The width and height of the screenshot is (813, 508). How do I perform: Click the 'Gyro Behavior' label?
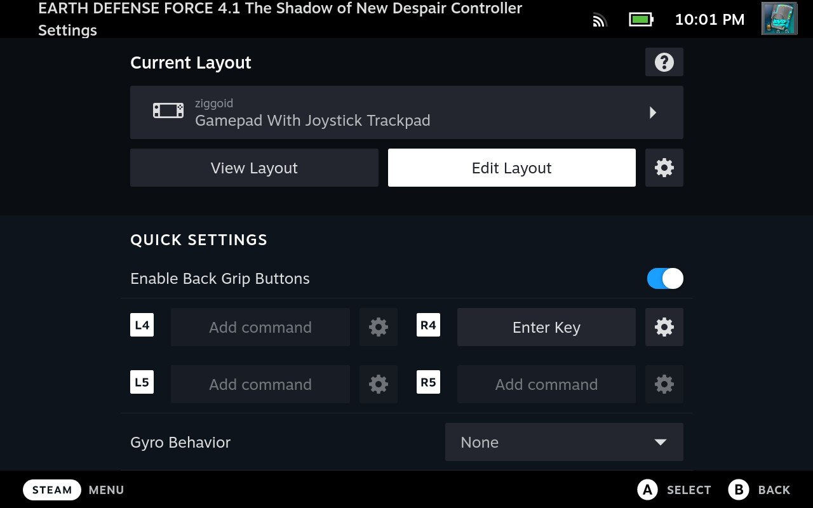coord(180,443)
